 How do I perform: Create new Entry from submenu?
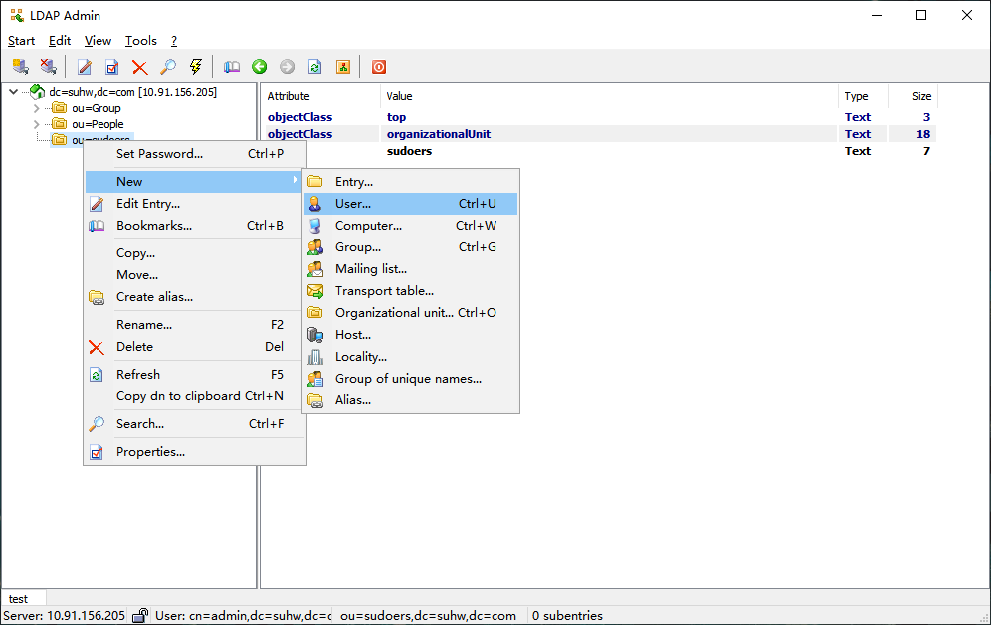(411, 182)
